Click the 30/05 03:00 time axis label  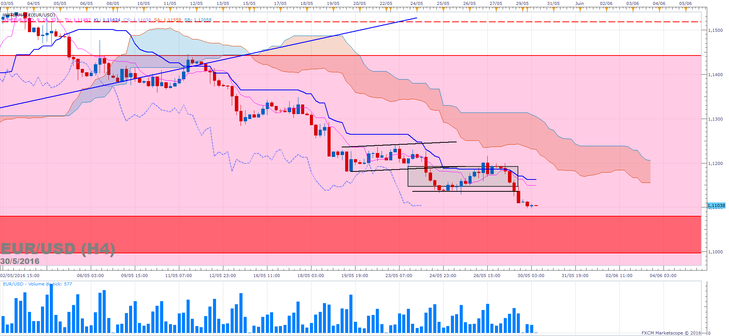(531, 276)
